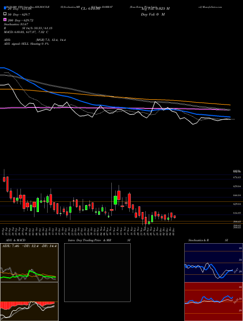Image resolution: width=243 pixels, height=321 pixels.
Task: Open the red RSI chart panel
Action: coord(213,302)
